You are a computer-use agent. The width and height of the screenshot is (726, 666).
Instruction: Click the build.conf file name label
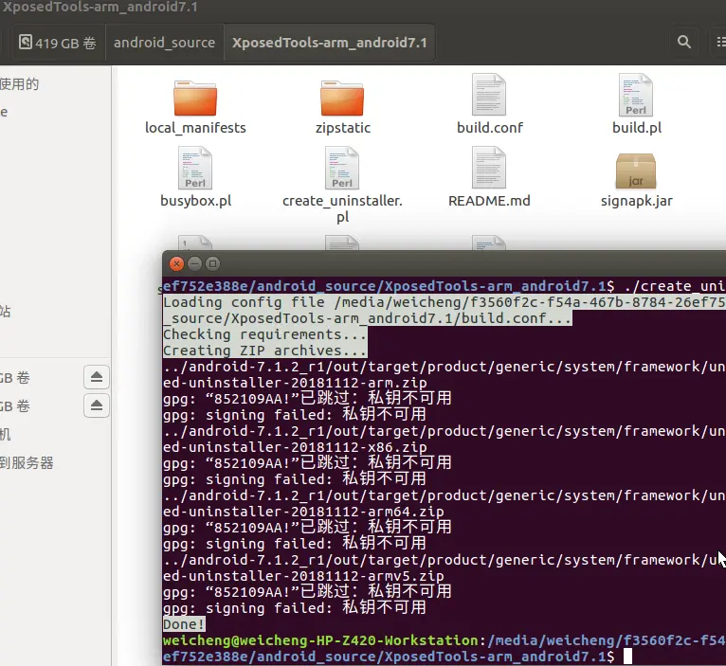pyautogui.click(x=490, y=128)
